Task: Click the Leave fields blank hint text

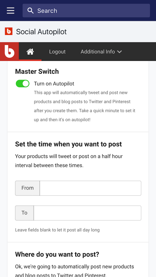Action: 57,230
